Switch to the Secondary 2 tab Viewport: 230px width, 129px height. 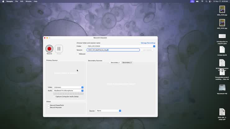[x=127, y=63]
